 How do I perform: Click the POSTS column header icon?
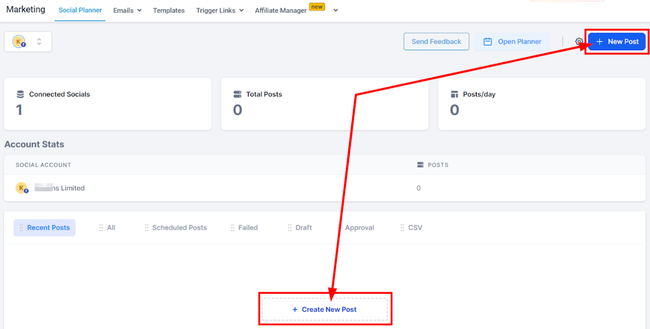pyautogui.click(x=421, y=165)
